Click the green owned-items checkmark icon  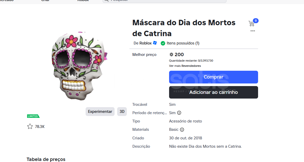coord(163,43)
